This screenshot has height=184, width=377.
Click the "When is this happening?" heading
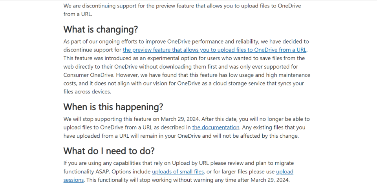(113, 107)
